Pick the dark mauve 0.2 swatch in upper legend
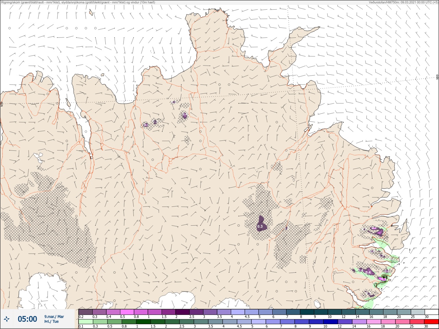This screenshot has height=329, width=439. (x=85, y=312)
